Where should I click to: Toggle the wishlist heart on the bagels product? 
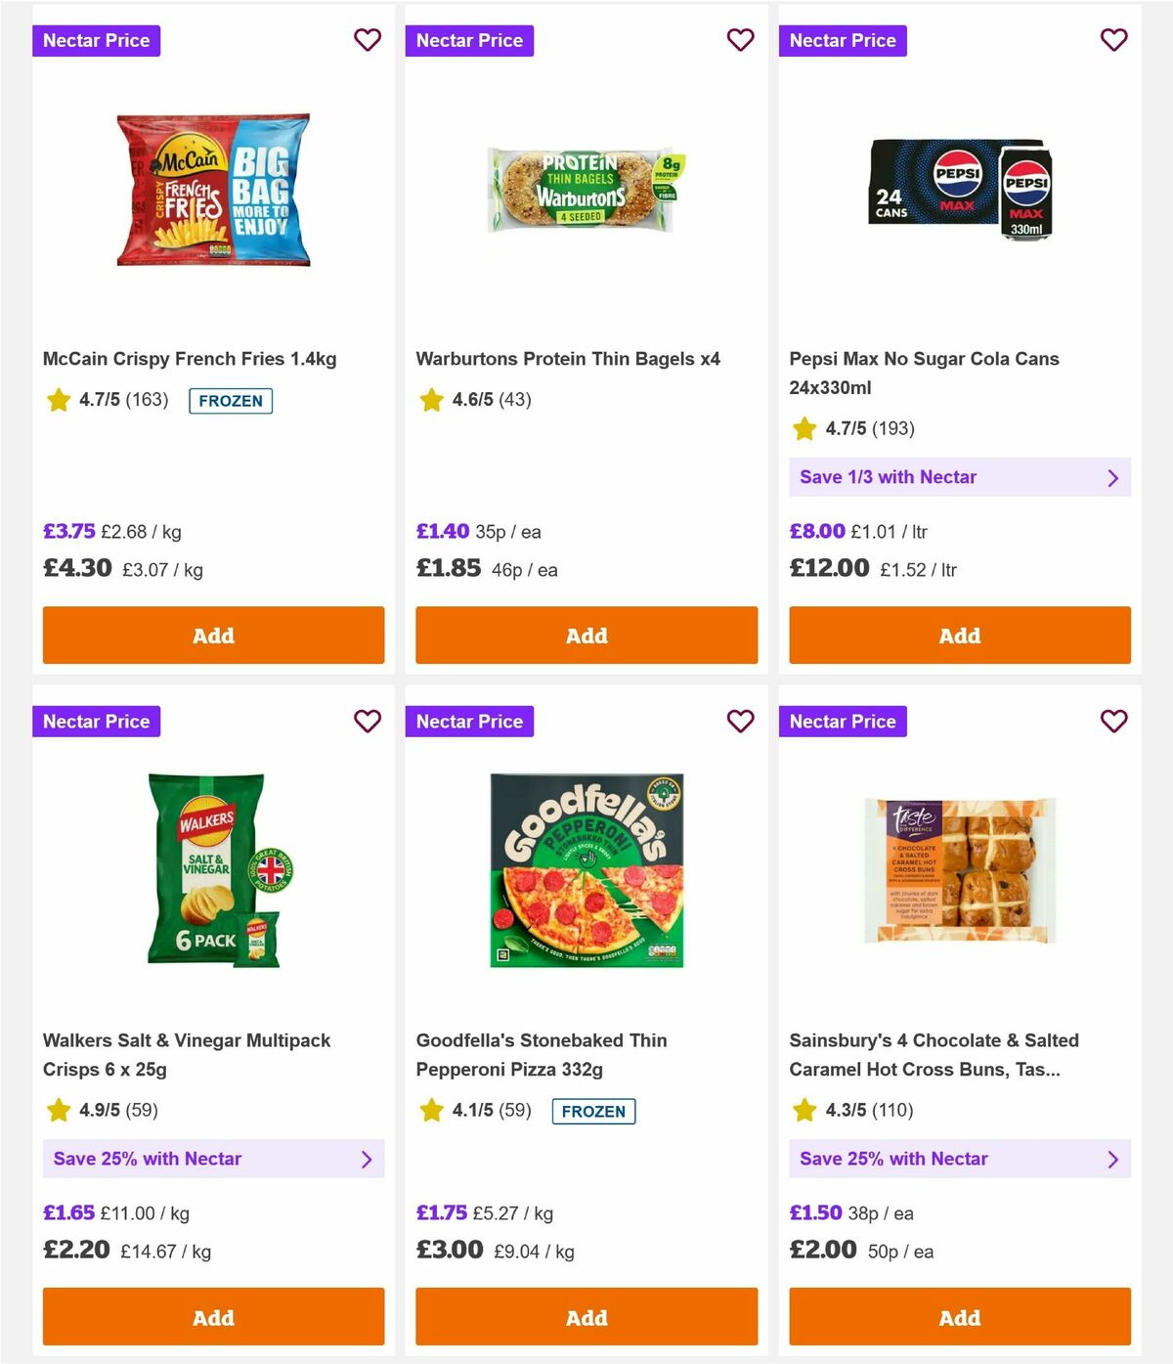[x=741, y=40]
